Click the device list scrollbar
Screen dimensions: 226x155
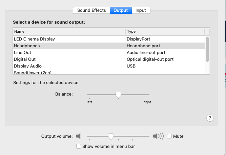(x=207, y=49)
